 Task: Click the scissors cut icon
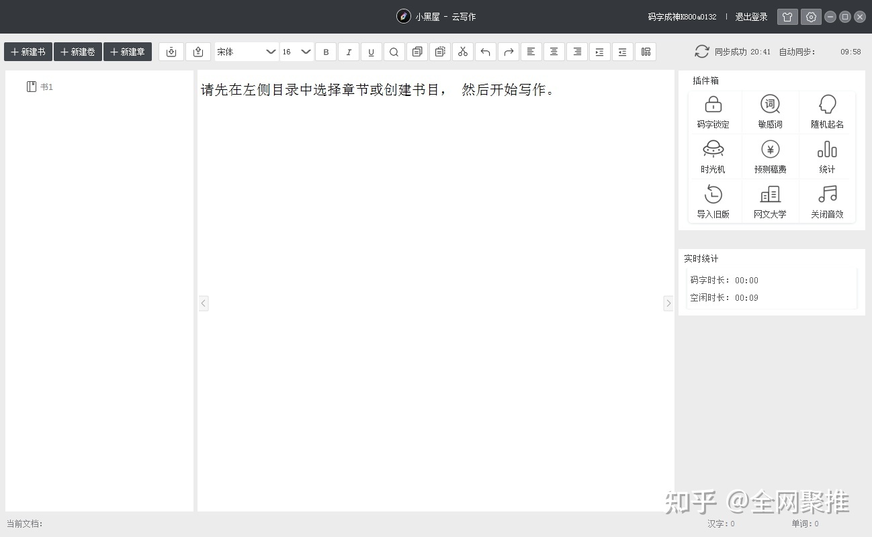coord(463,52)
